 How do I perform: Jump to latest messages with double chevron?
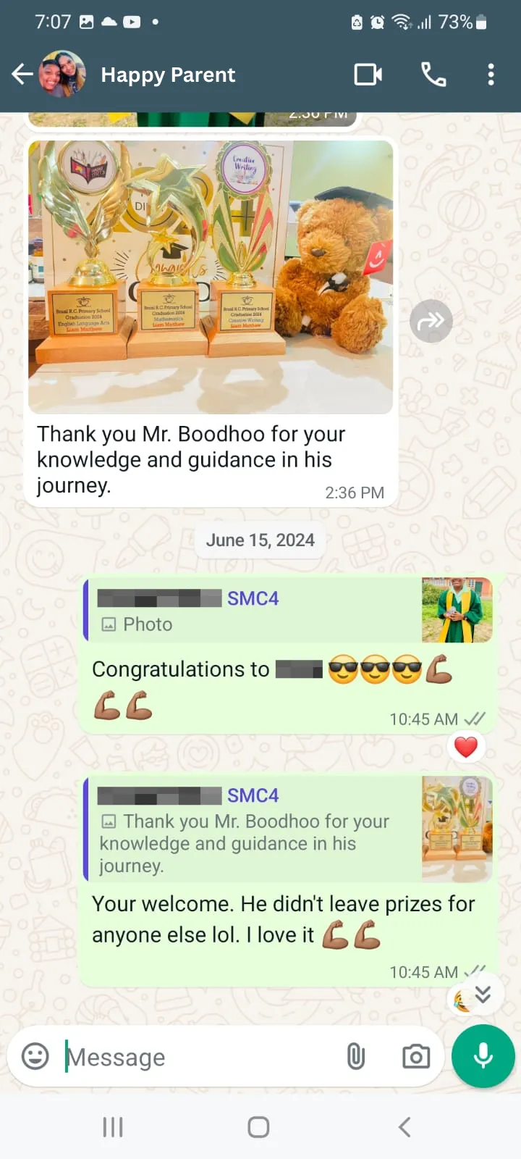coord(483,995)
